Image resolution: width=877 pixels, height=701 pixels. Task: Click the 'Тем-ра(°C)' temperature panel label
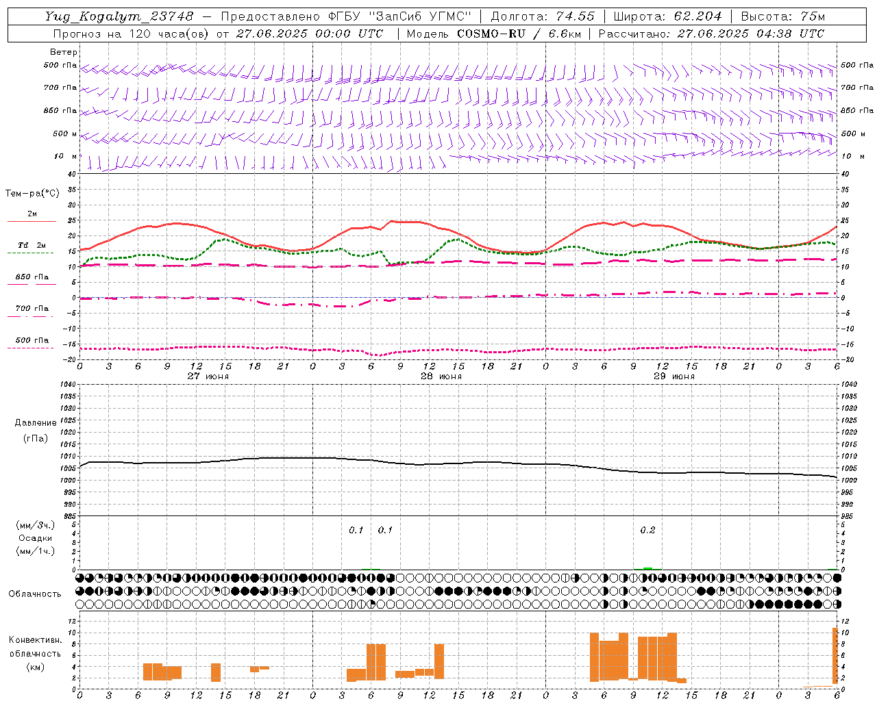(x=32, y=194)
